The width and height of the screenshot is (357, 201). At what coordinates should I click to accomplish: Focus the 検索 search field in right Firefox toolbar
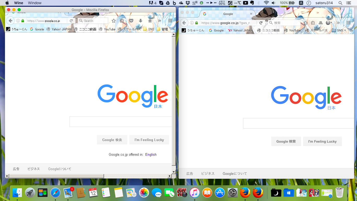point(284,23)
